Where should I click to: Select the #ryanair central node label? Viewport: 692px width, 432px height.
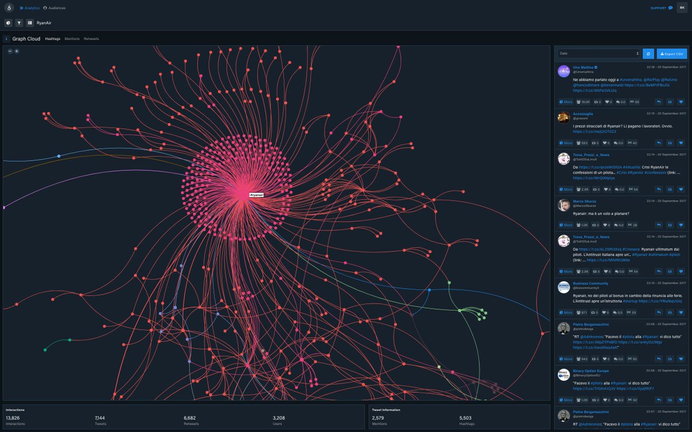257,195
